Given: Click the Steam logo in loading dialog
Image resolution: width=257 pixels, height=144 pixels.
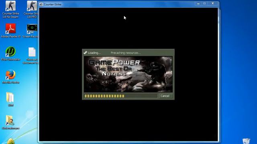Looking at the screenshot, I should [x=85, y=52].
